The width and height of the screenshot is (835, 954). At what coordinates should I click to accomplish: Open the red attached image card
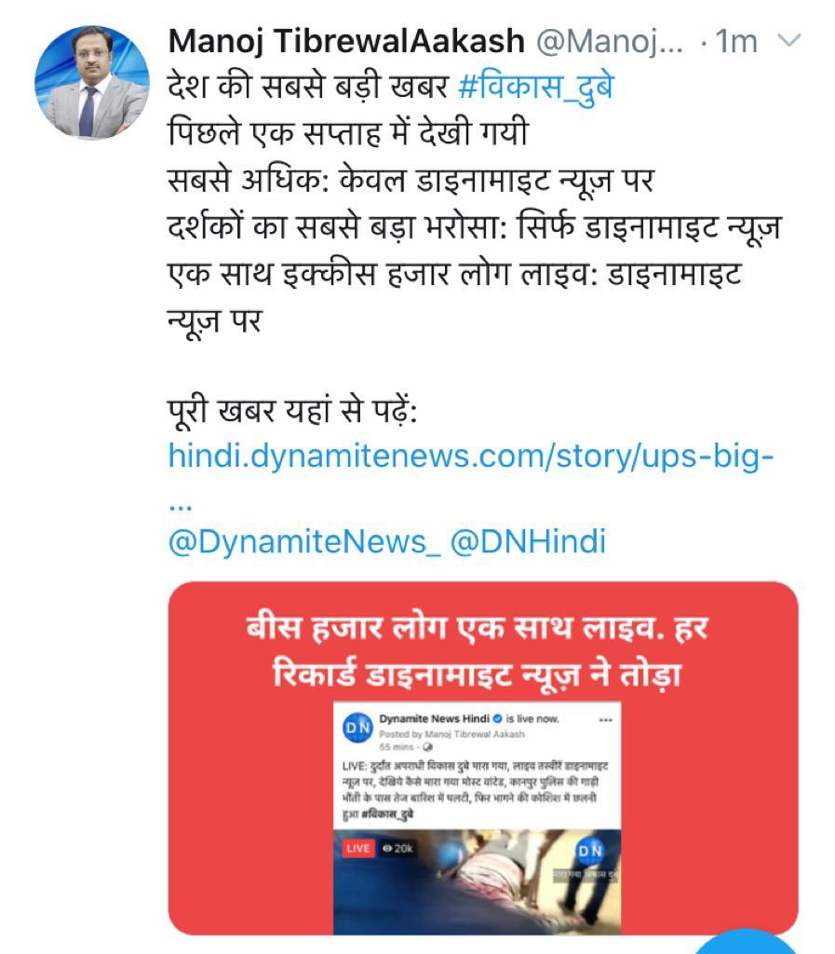(483, 757)
